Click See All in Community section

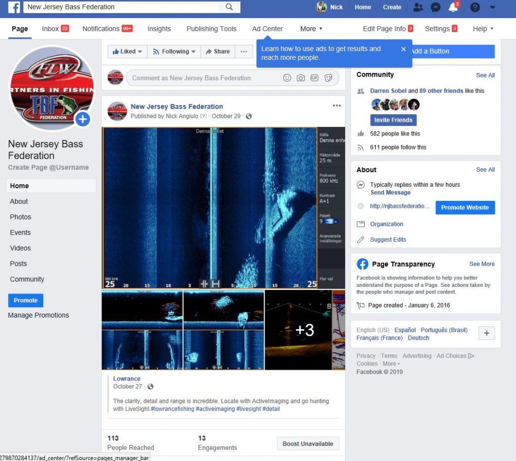pyautogui.click(x=485, y=75)
